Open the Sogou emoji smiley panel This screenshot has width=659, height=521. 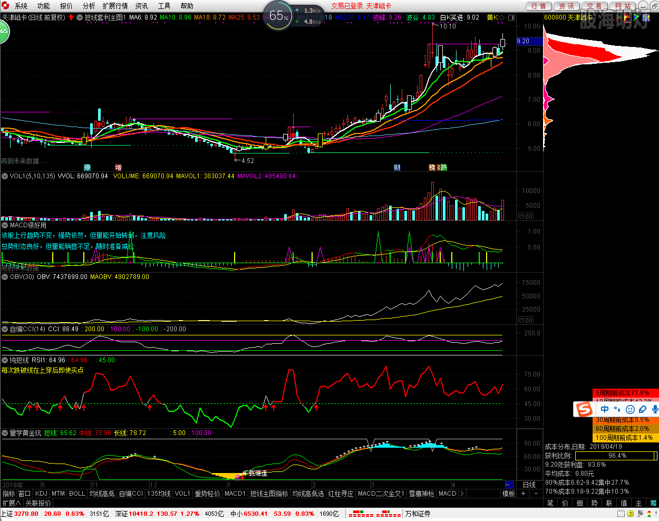(630, 409)
